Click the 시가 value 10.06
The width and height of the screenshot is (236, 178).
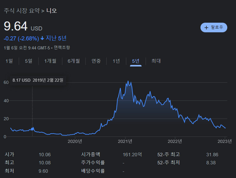pos(45,155)
